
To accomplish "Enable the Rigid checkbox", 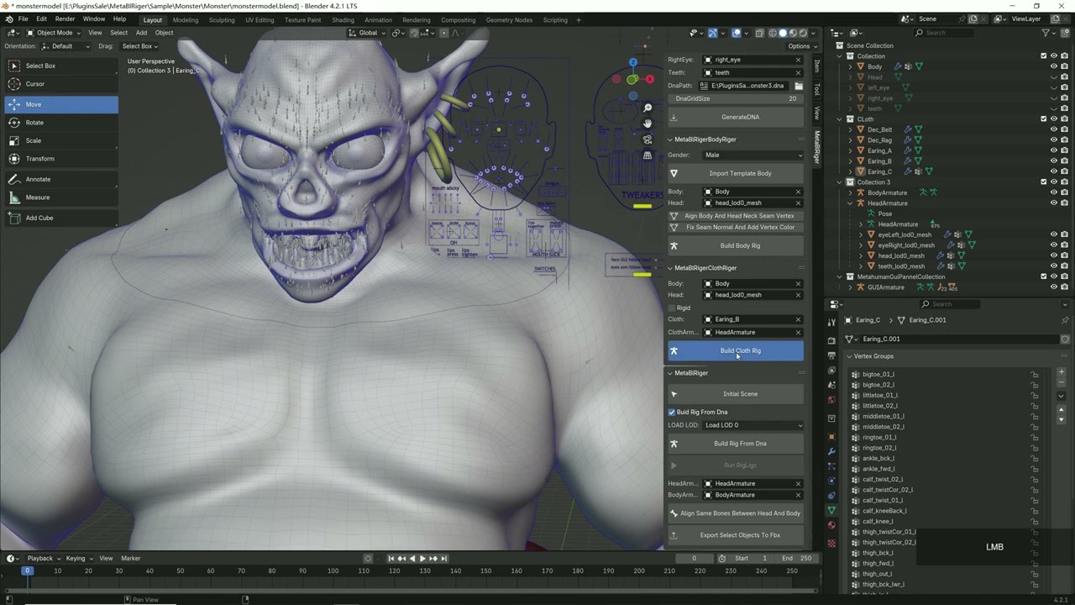I will tap(672, 308).
